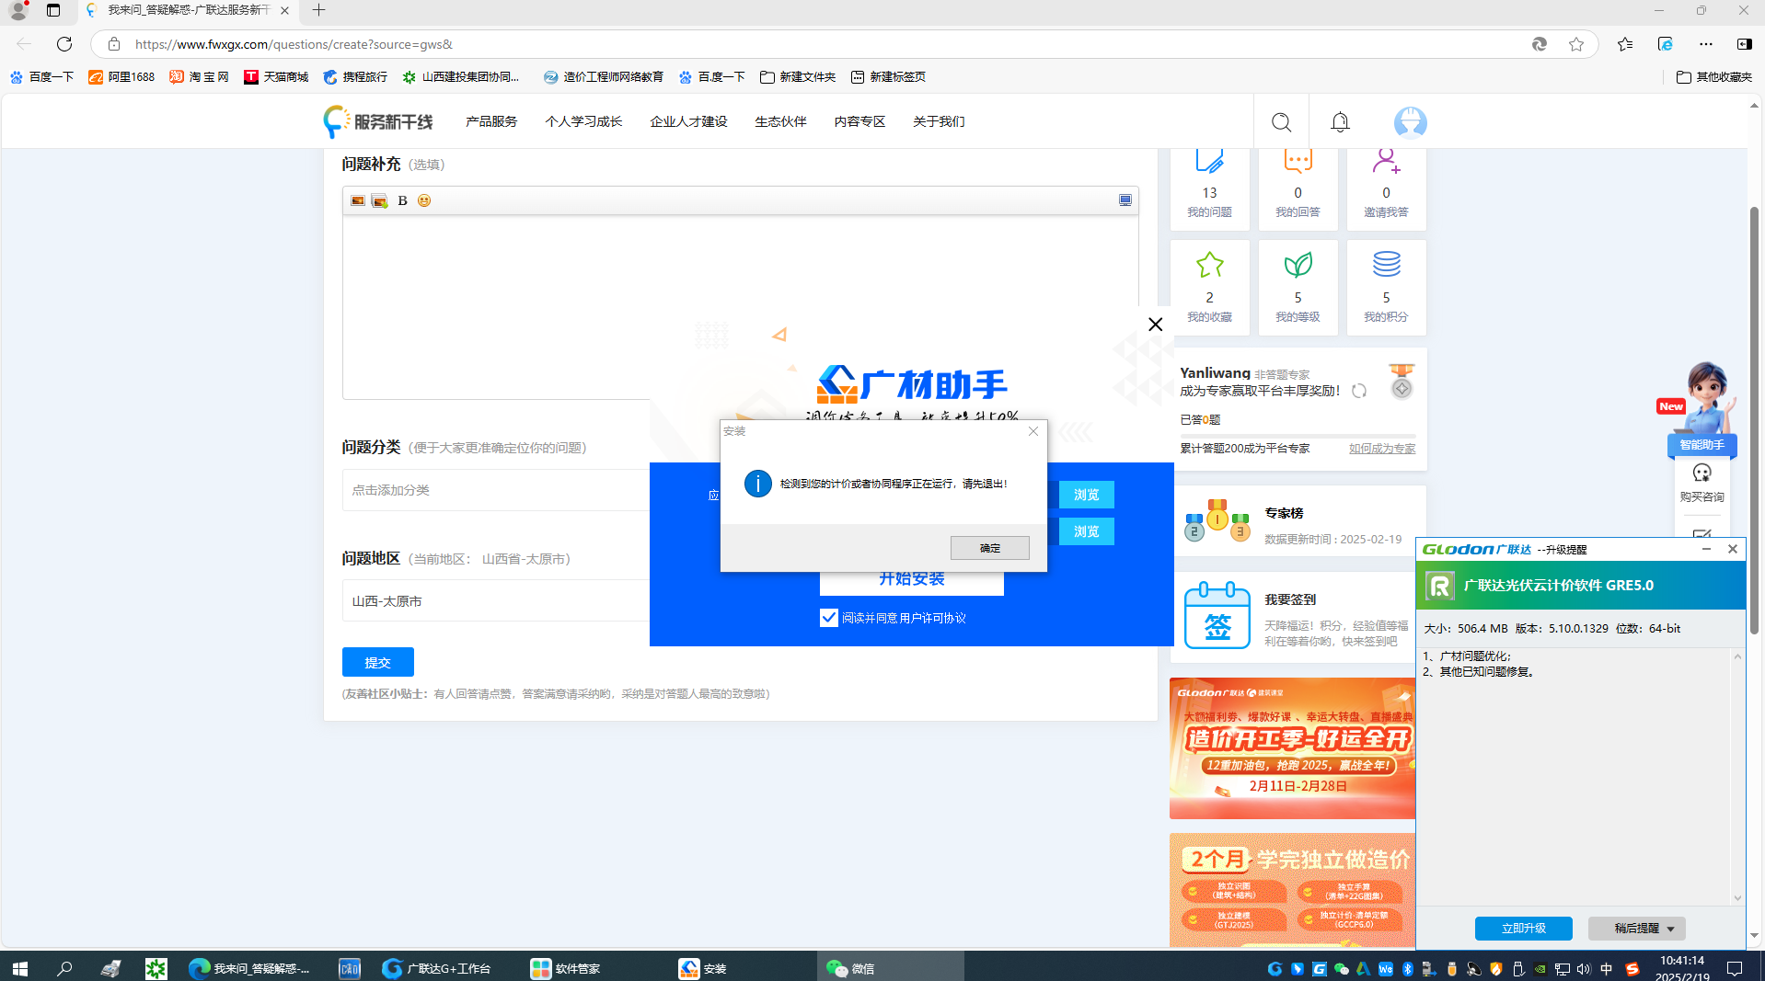Open 内容专区 menu
Screen dimensions: 1765x981
point(859,121)
